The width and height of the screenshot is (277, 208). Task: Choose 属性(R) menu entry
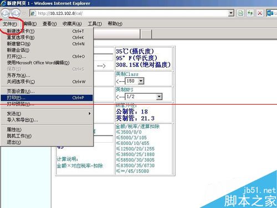coord(47,129)
